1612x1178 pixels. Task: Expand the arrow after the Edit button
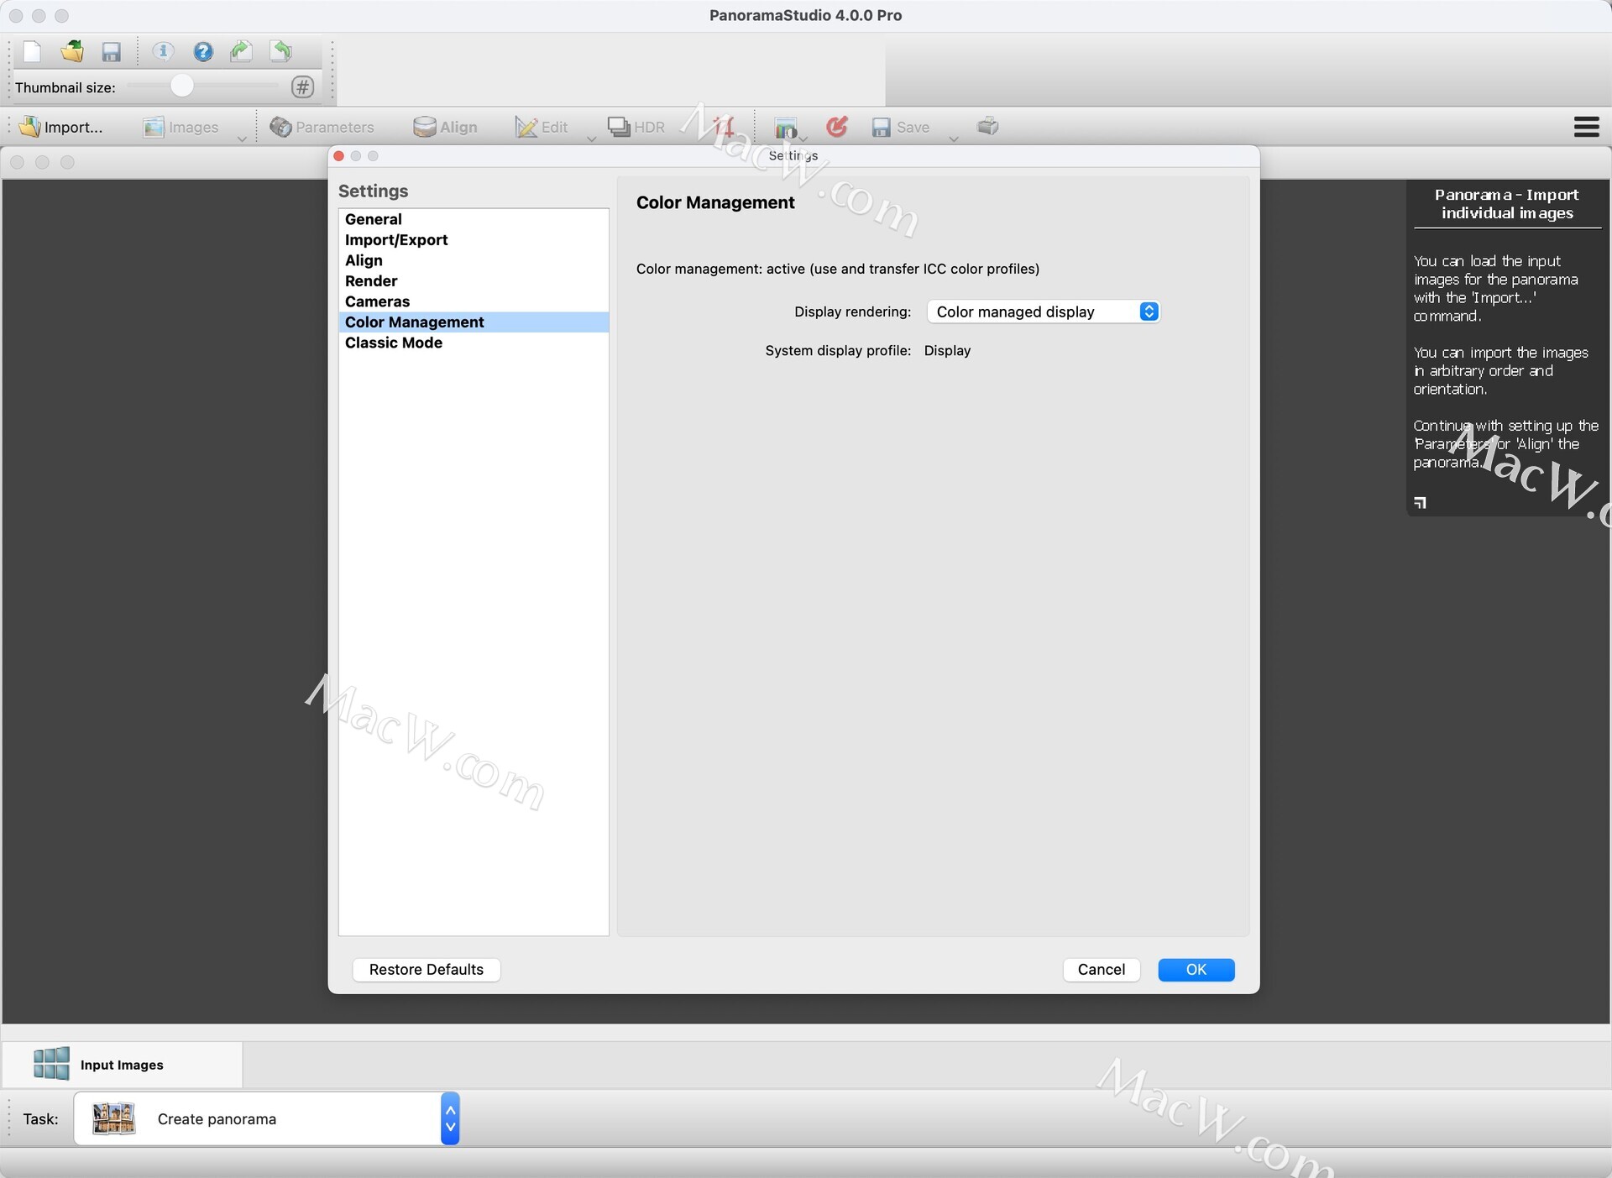click(x=591, y=139)
